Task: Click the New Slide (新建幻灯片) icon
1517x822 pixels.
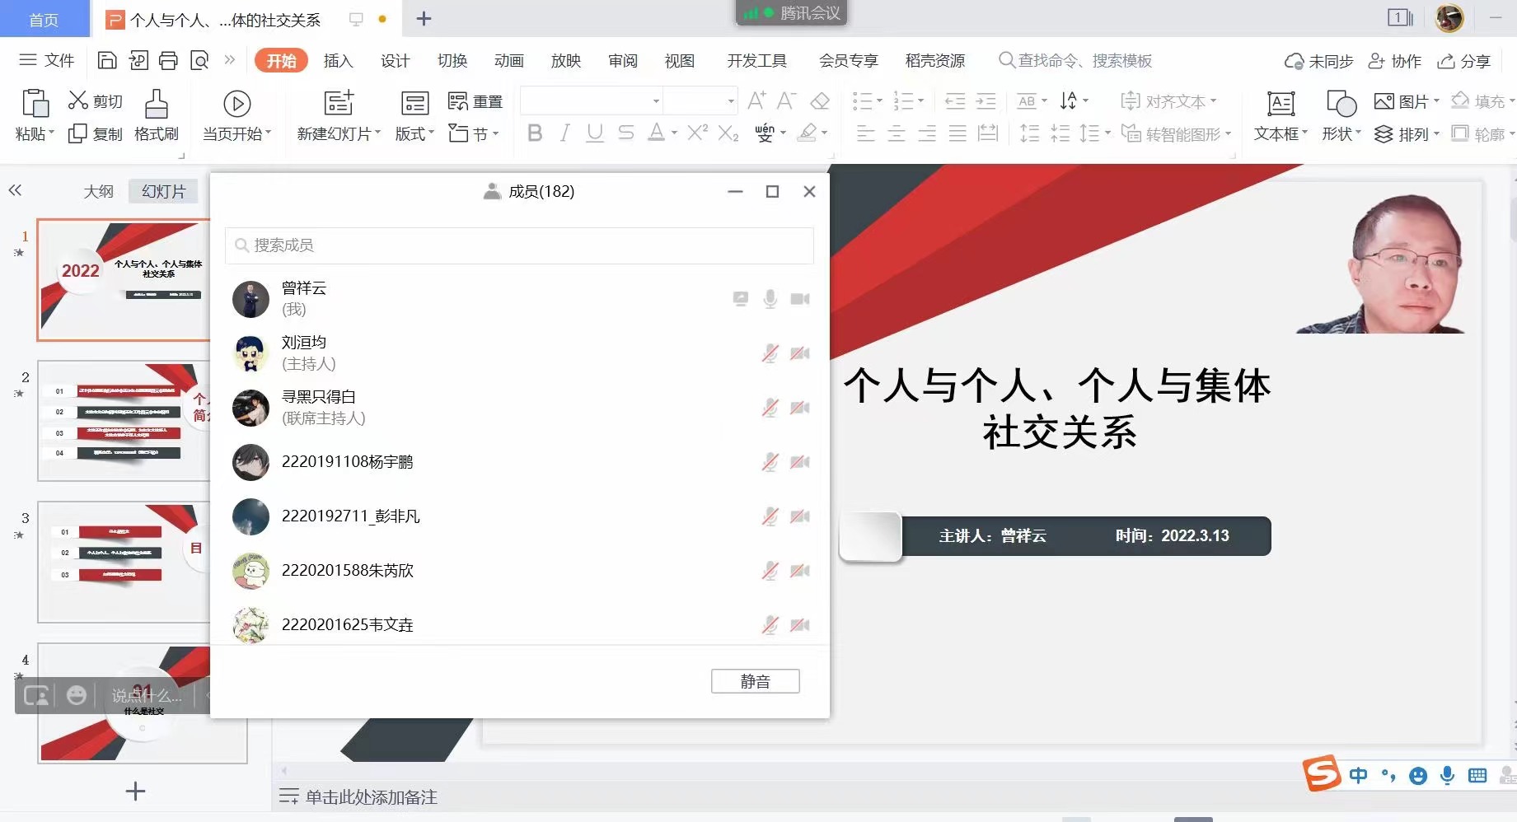Action: (338, 104)
